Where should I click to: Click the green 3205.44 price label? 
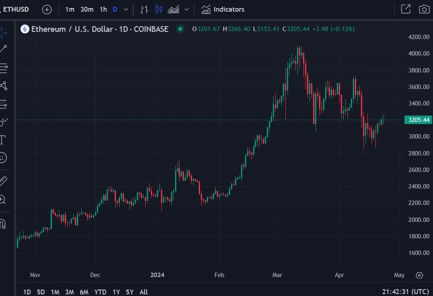417,120
